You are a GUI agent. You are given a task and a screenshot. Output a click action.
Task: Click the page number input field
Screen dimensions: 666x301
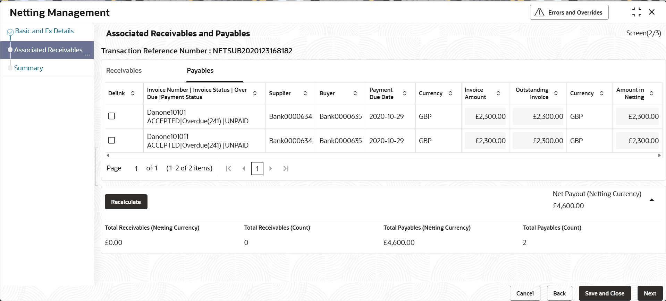257,168
